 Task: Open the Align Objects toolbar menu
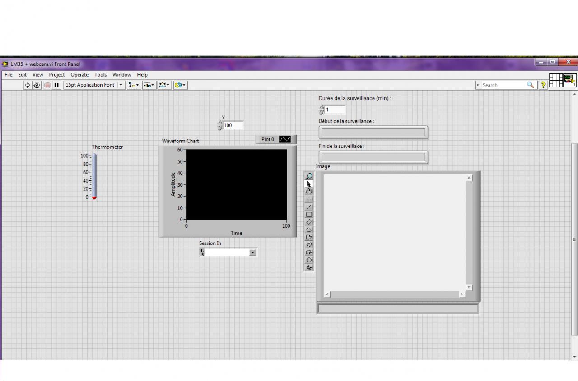click(134, 85)
